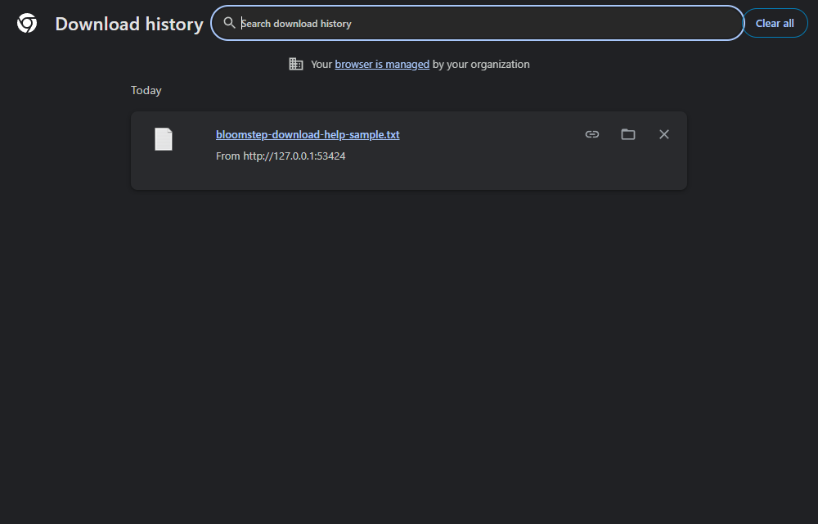Select the source URL text From http://127.0.0.1:53424
The image size is (818, 524).
(281, 156)
